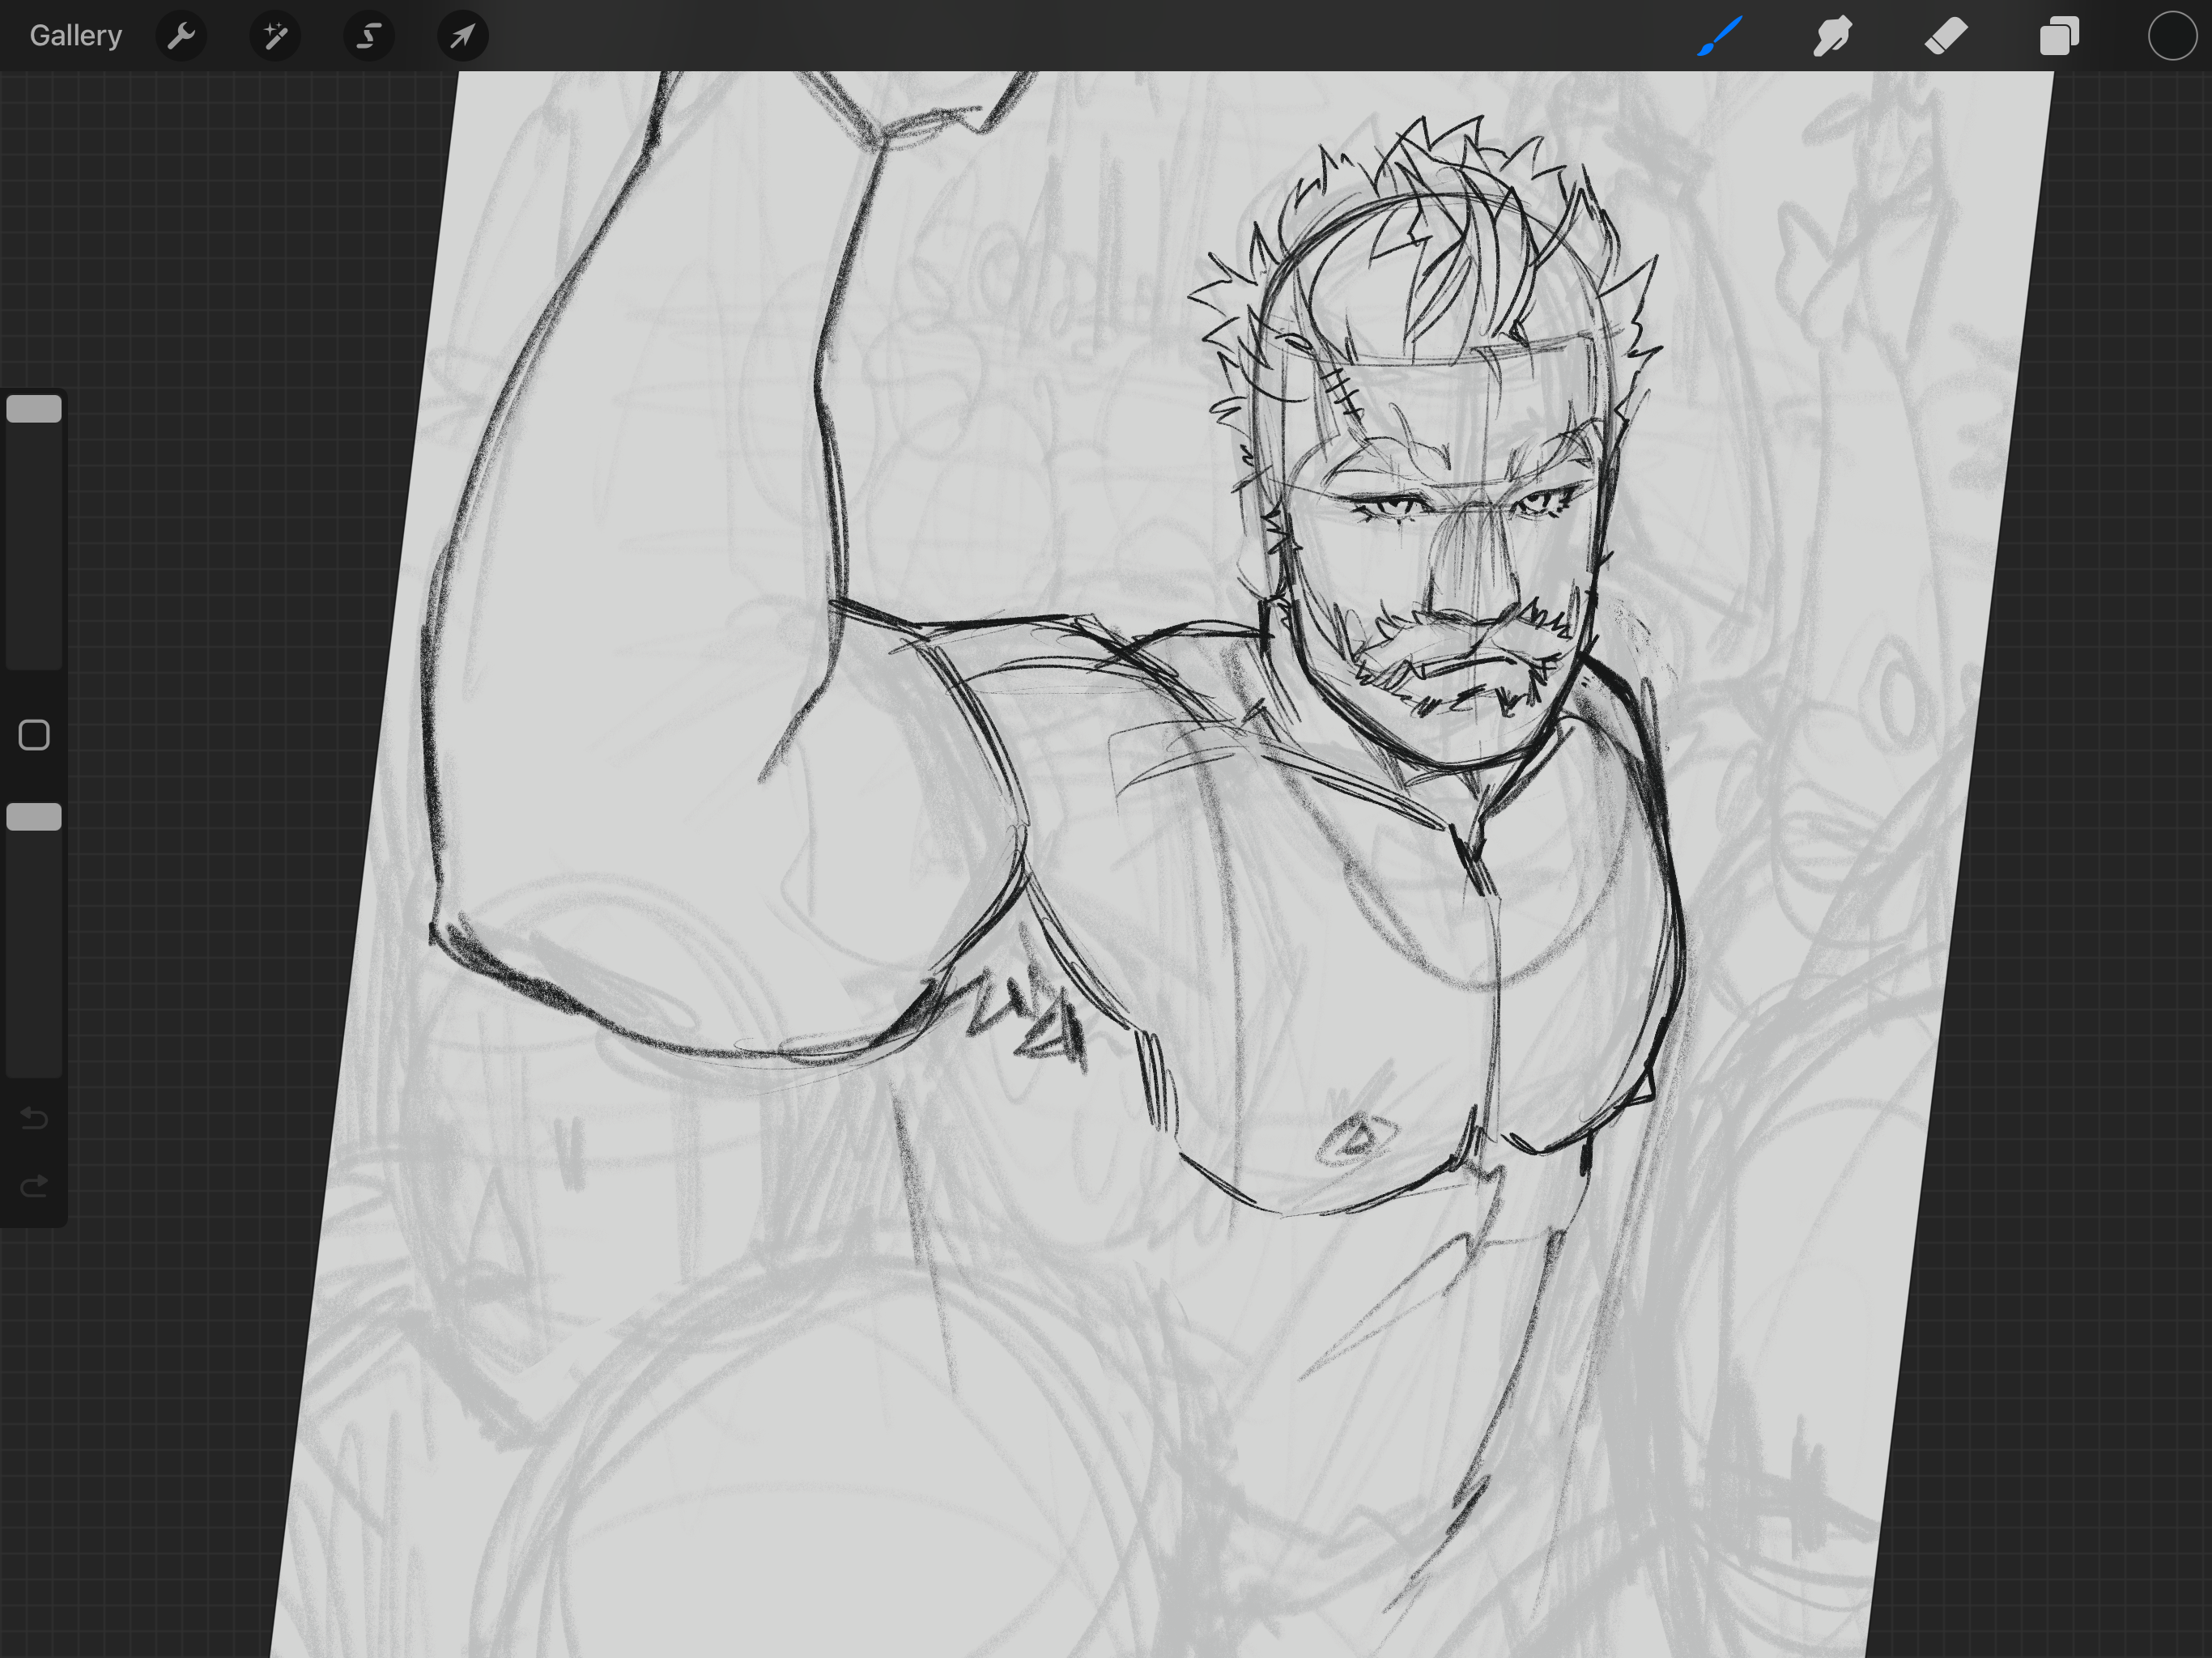Activate the Selection tool
The width and height of the screenshot is (2212, 1658).
369,36
